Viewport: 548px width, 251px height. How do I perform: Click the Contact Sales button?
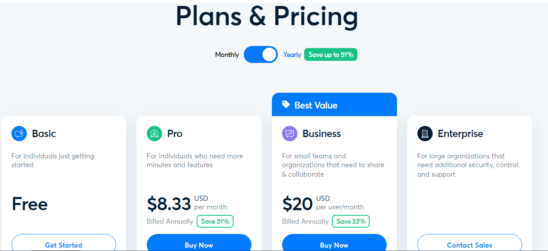tap(469, 245)
